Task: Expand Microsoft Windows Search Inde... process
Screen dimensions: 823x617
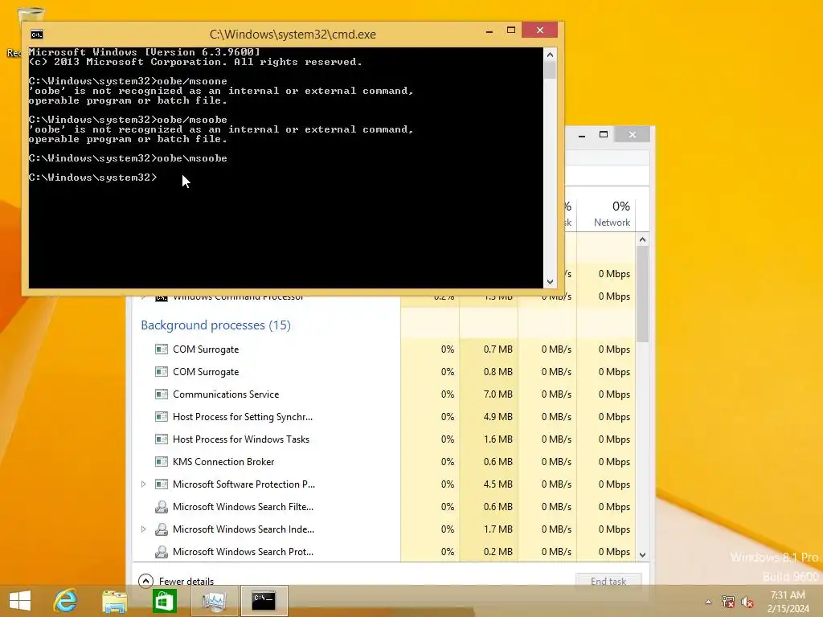Action: click(143, 529)
